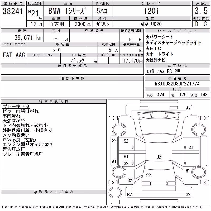Viewport: 211px width, 211px height.
Task: Select recycle deposit 17,170円
Action: [133, 61]
